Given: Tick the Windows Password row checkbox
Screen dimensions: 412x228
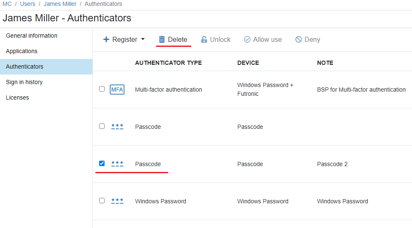Looking at the screenshot, I should click(x=102, y=201).
